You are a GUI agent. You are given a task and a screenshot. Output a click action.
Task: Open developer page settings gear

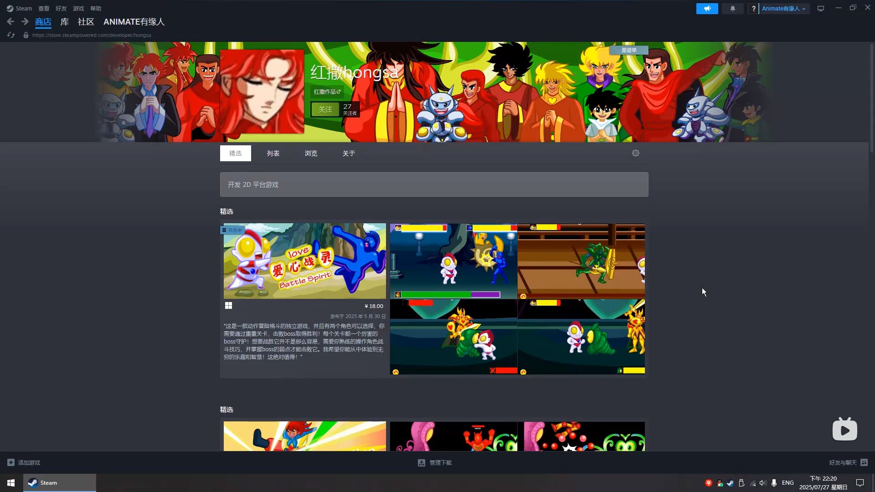point(636,153)
